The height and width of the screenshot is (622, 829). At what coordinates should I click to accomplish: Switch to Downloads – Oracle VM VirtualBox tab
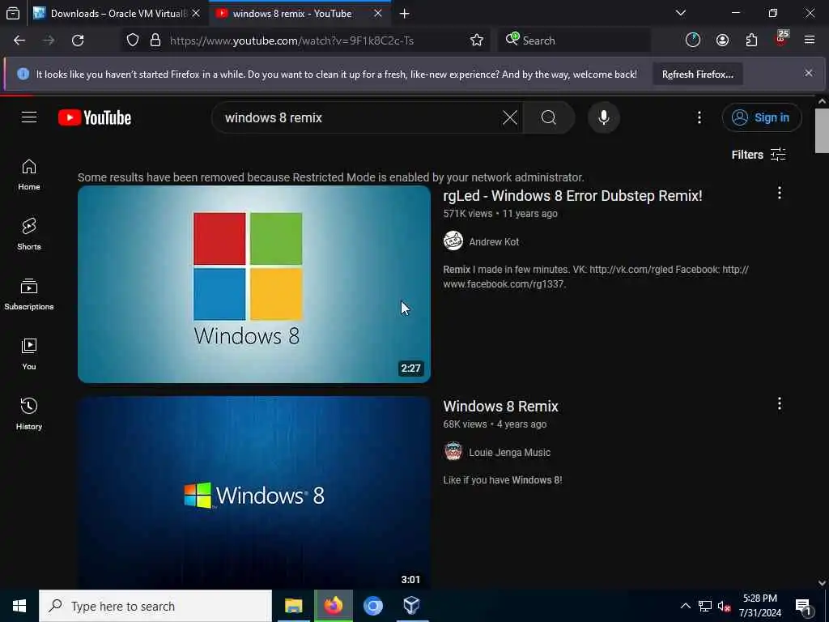[x=117, y=13]
